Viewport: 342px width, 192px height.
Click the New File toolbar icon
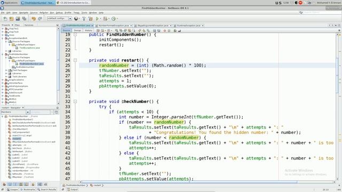point(5,19)
